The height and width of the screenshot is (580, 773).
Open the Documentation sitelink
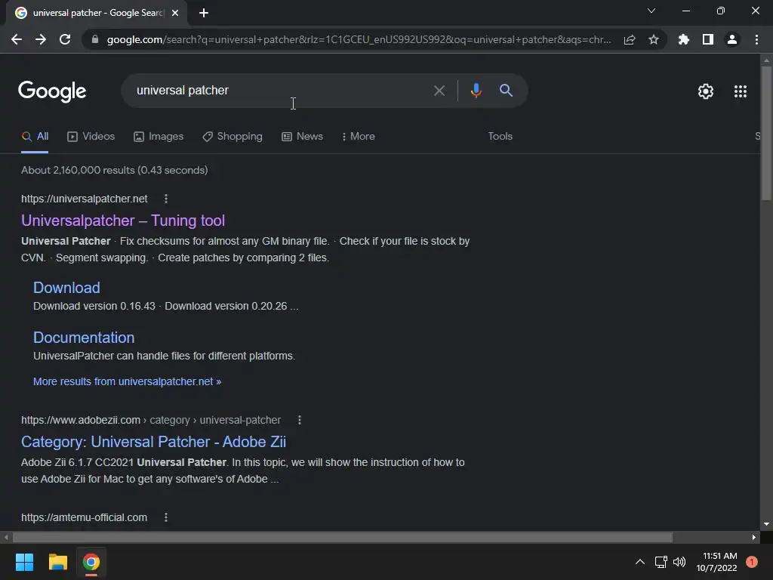84,338
